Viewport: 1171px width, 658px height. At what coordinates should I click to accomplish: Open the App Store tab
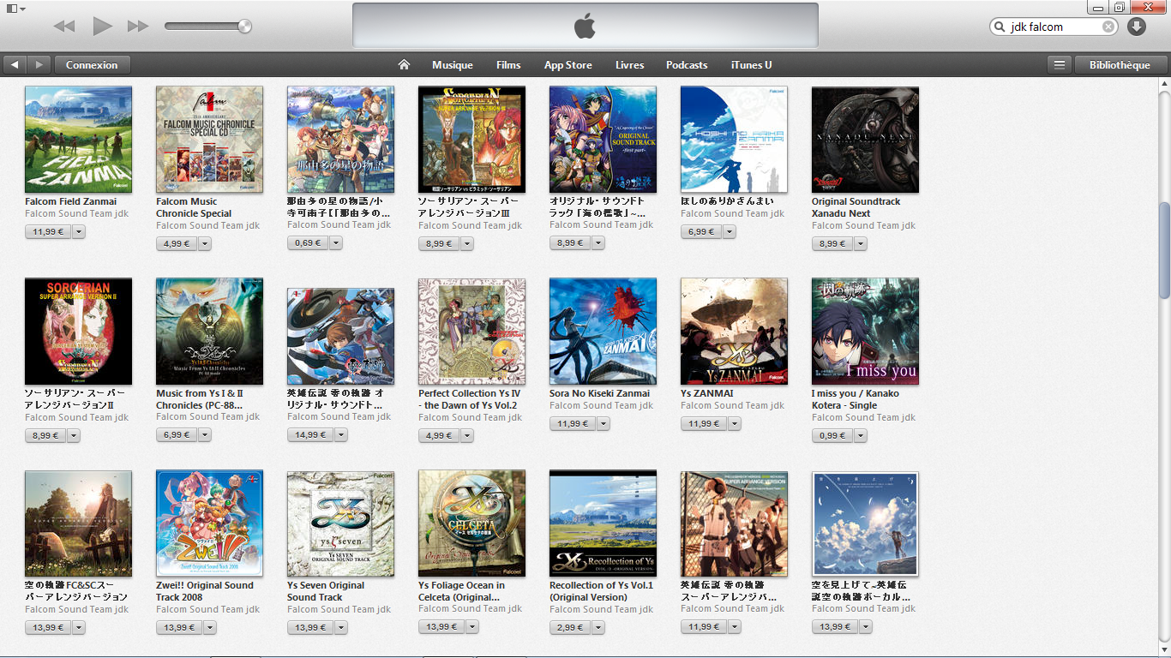(567, 65)
